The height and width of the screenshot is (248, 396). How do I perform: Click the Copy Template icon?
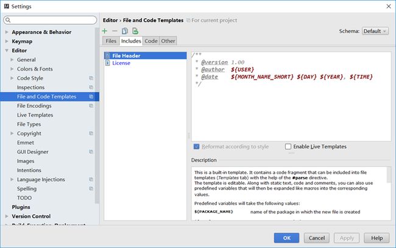pyautogui.click(x=125, y=31)
